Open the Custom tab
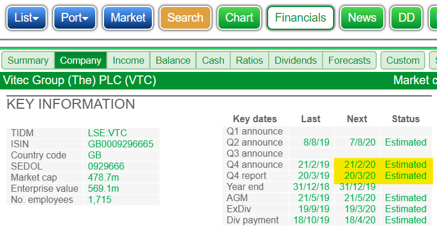Screen dimensions: 437x228 [x=403, y=60]
